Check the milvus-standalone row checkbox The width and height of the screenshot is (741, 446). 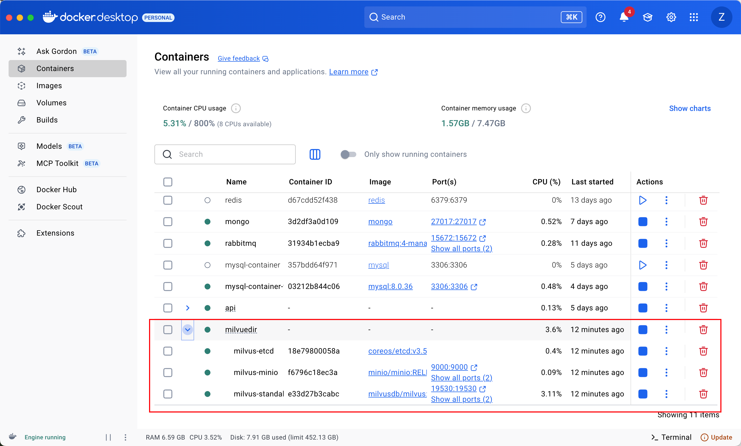[x=168, y=394]
